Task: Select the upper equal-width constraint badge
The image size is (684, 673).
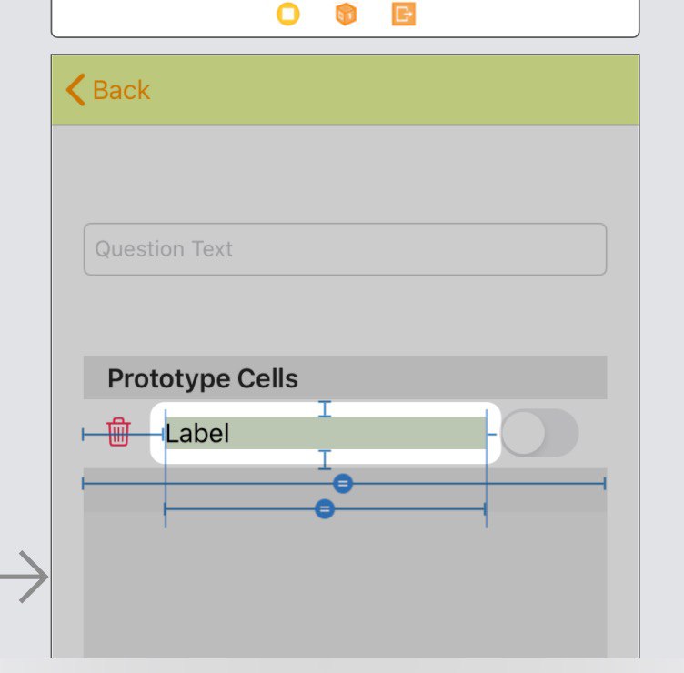Action: pos(343,483)
